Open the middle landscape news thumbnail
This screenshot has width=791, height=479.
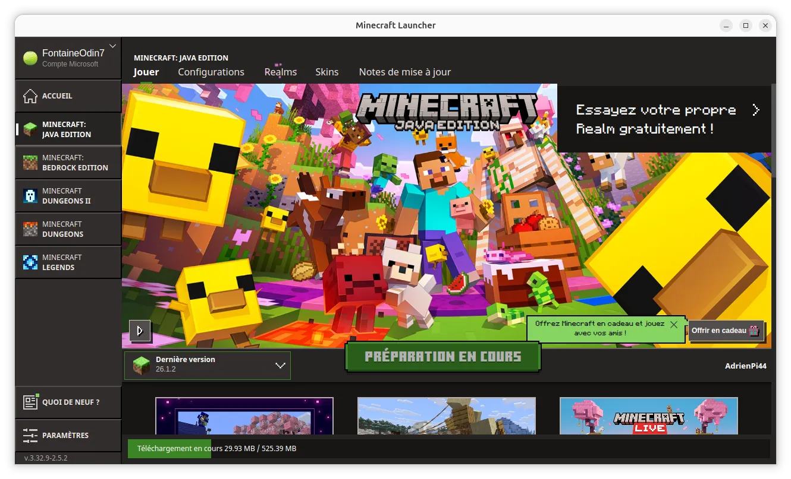[x=447, y=415]
